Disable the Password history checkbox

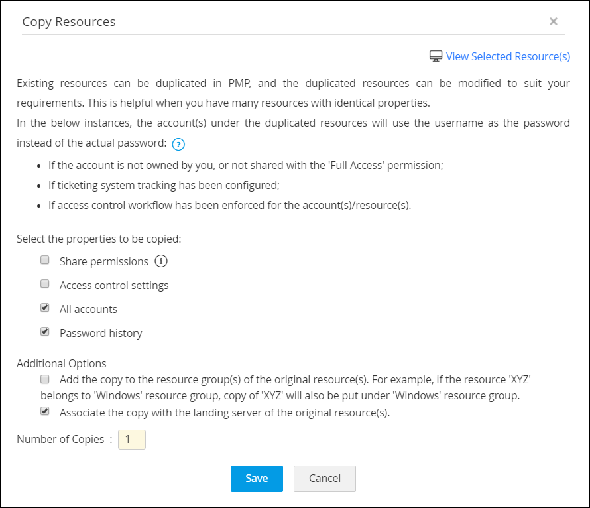[45, 332]
